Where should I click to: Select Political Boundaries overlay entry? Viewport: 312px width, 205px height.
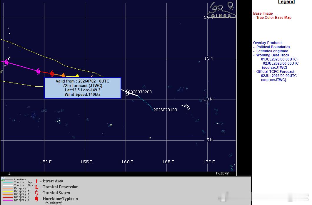pos(273,47)
